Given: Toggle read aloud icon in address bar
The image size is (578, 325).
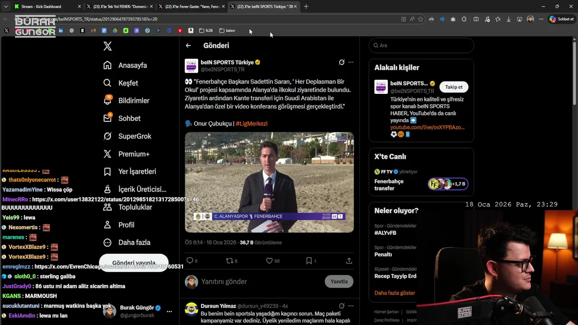Looking at the screenshot, I should tap(412, 19).
